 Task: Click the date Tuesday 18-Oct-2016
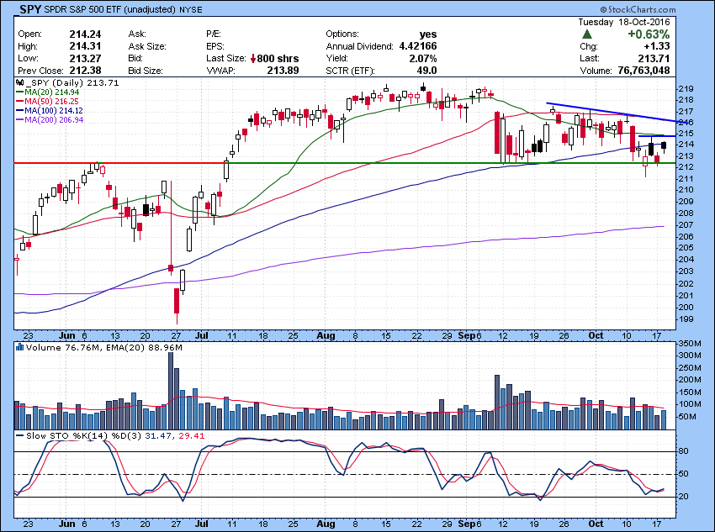pyautogui.click(x=624, y=22)
